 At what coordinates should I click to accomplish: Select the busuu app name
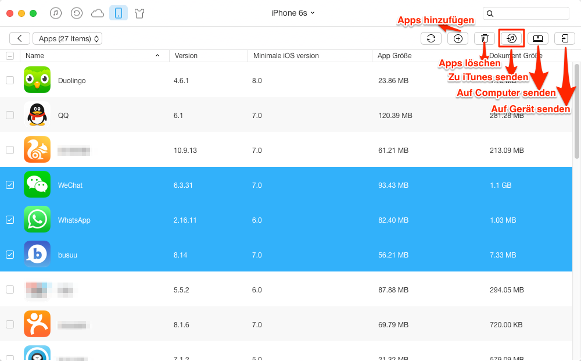(x=67, y=255)
